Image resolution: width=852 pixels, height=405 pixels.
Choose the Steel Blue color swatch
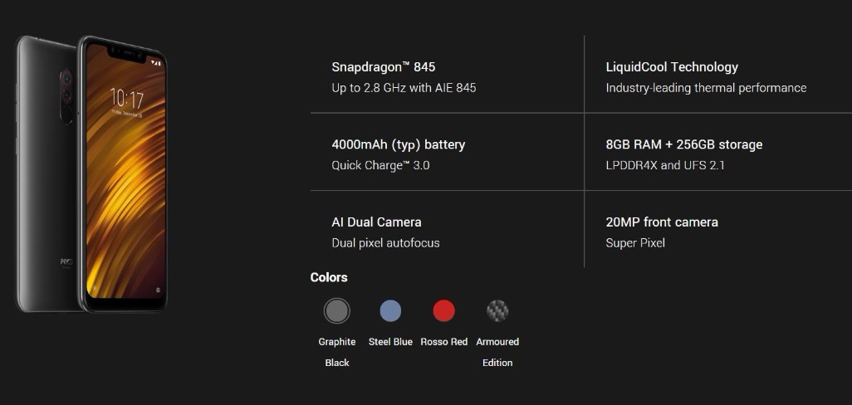coord(390,311)
